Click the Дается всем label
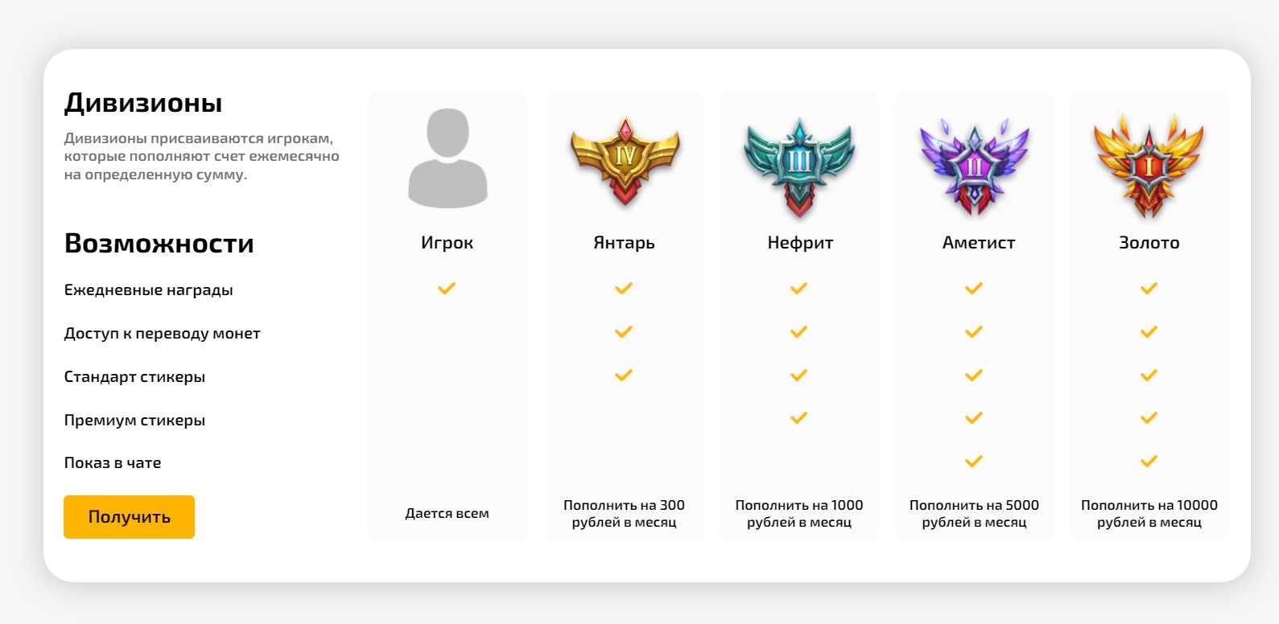 pyautogui.click(x=447, y=514)
